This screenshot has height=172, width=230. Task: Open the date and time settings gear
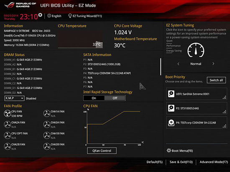click(40, 15)
